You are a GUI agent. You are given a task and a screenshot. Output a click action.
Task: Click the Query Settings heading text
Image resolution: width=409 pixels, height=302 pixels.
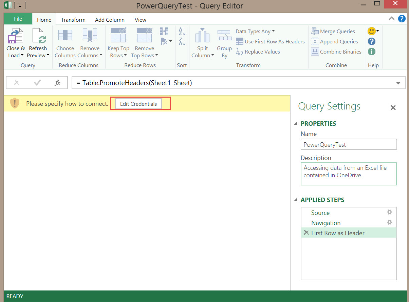click(329, 106)
